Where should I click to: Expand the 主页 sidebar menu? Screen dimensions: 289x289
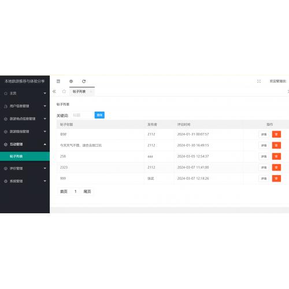(x=25, y=94)
